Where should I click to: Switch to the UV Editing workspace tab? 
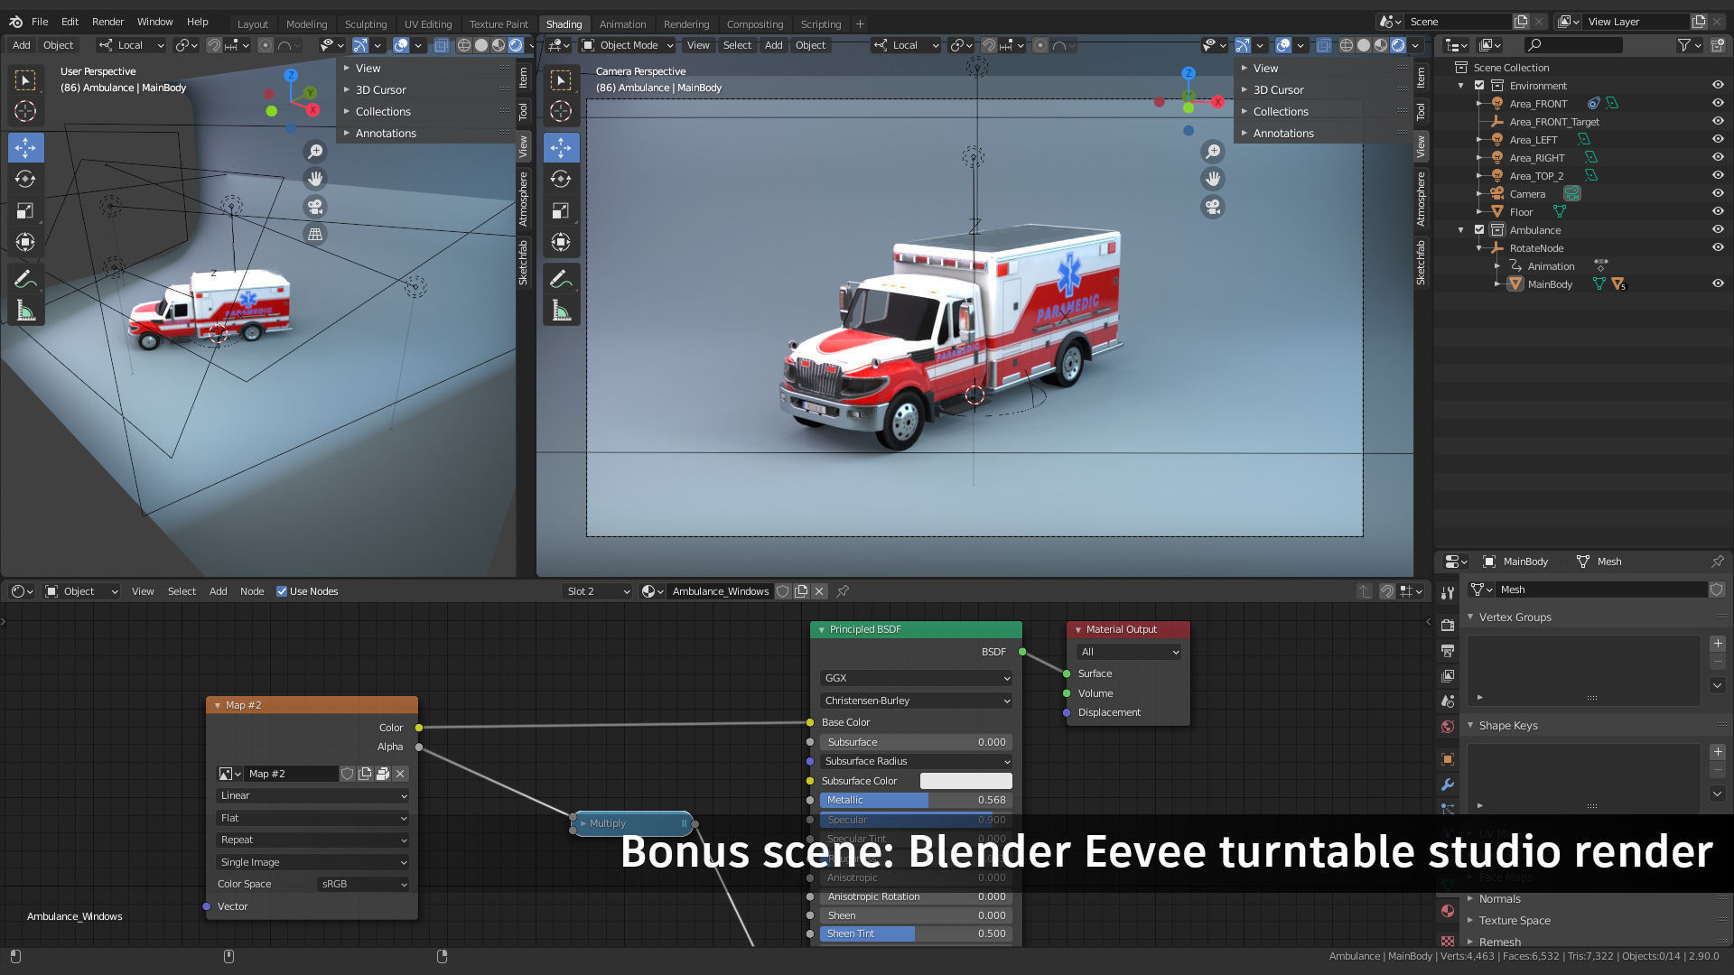(428, 24)
